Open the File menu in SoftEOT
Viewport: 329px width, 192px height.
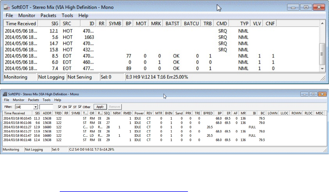point(9,16)
